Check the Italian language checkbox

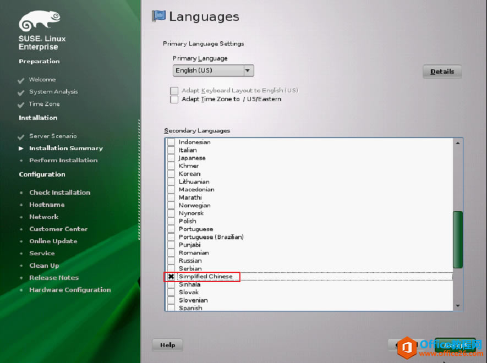point(171,150)
